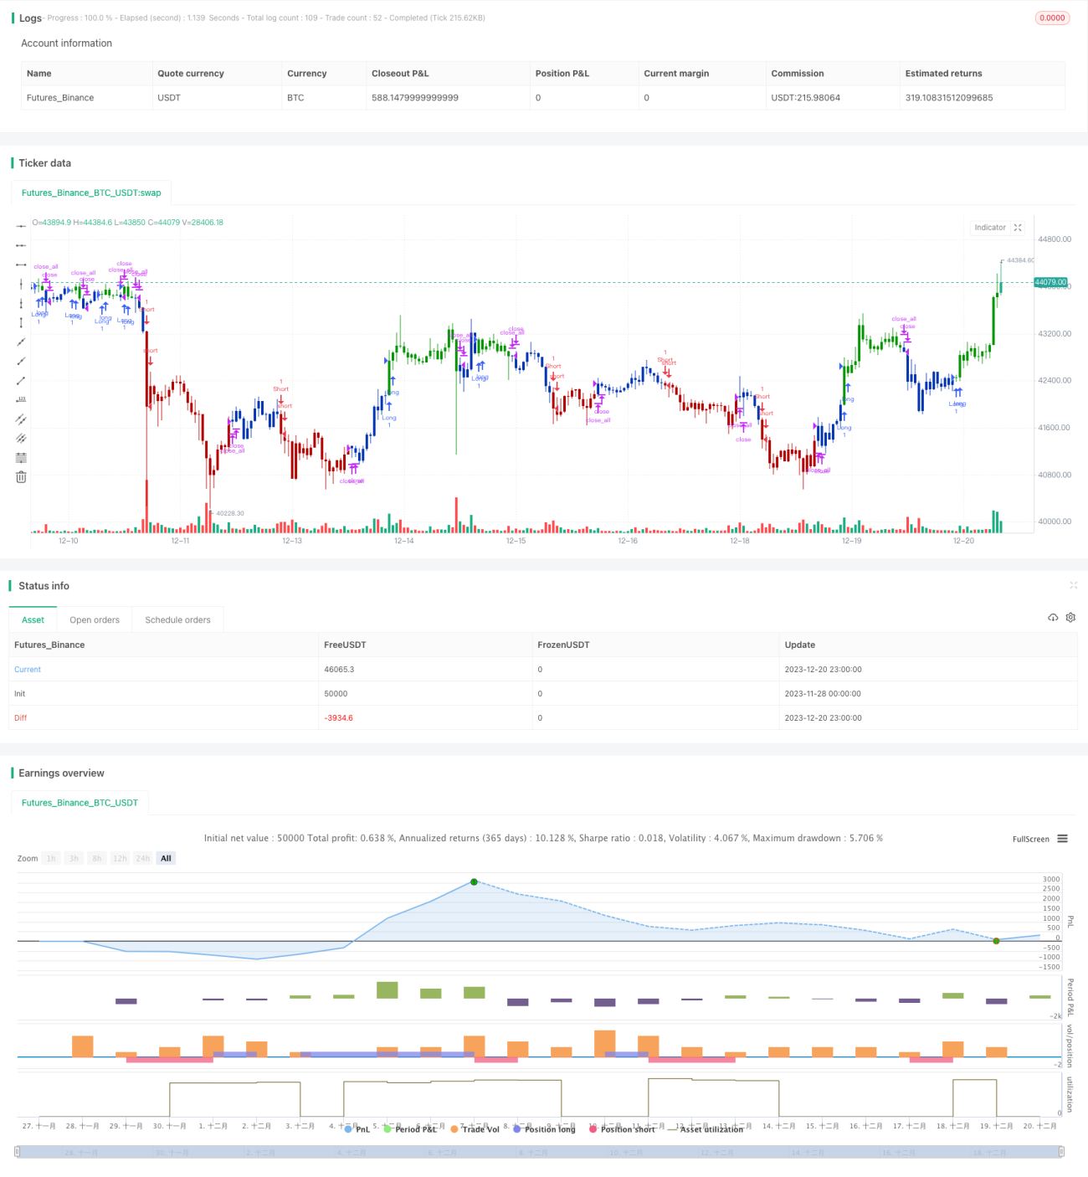Screen dimensions: 1088x1177
Task: Select the horizontal ray line drawing tool
Action: [x=21, y=245]
